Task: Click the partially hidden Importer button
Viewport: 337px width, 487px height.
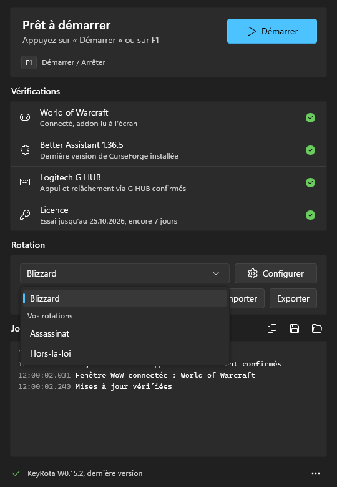Action: coord(247,298)
